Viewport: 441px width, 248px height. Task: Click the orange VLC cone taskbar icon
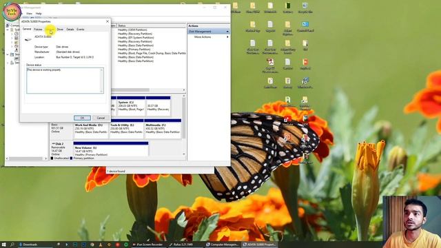pos(101,245)
